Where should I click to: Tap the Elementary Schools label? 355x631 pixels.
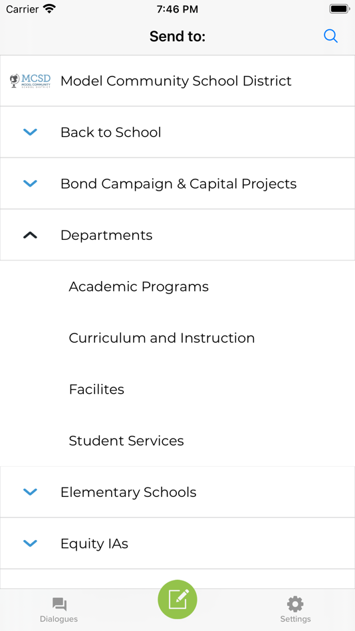coord(128,492)
